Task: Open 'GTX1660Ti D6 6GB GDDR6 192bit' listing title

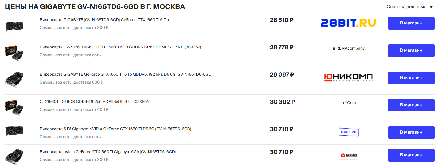Action: [94, 102]
